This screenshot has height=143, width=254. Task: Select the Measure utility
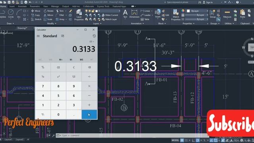227,14
